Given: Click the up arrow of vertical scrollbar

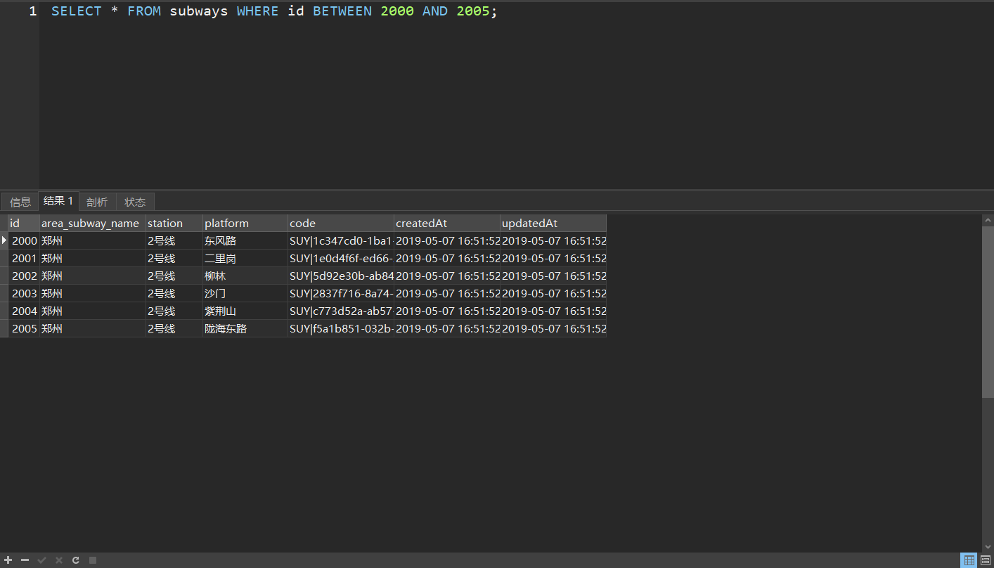Looking at the screenshot, I should click(x=988, y=220).
